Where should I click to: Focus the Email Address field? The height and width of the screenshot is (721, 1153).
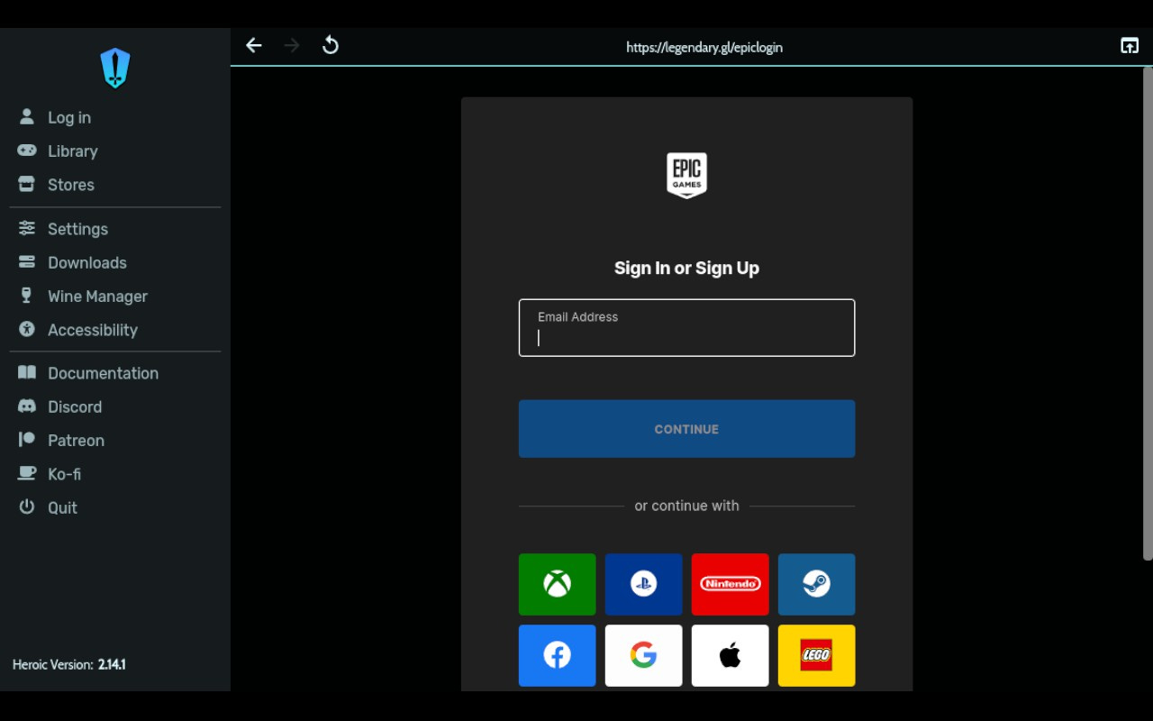686,328
